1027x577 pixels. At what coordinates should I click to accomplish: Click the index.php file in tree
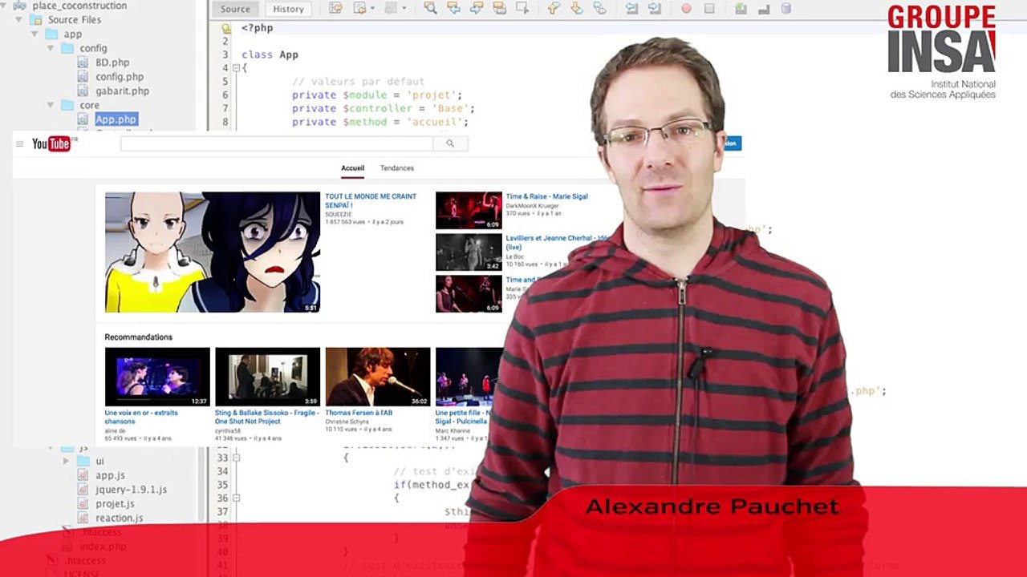[103, 547]
